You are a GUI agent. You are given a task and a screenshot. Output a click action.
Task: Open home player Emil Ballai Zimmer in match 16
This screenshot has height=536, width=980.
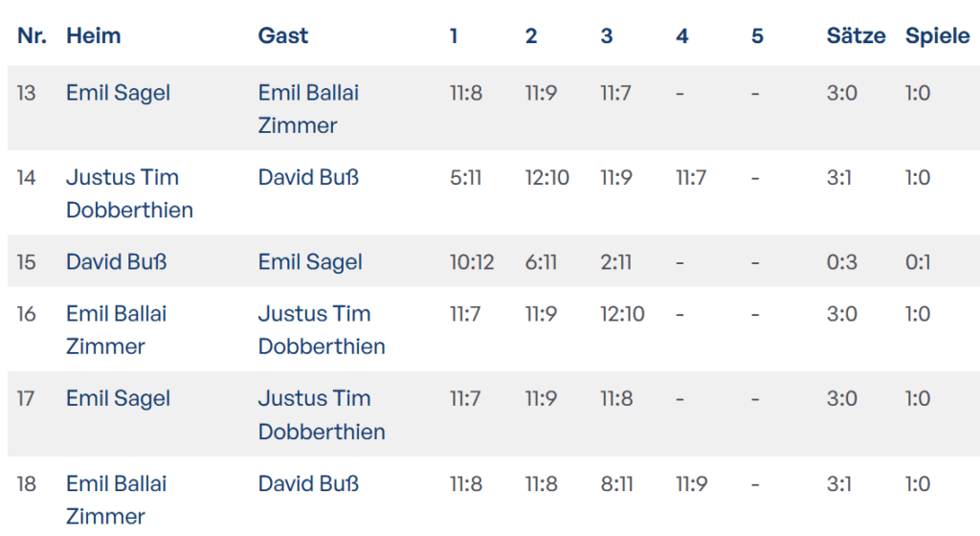[116, 329]
